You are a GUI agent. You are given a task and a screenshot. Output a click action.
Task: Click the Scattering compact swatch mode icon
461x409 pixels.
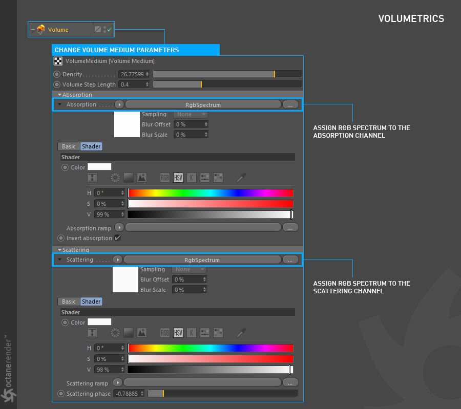(92, 333)
